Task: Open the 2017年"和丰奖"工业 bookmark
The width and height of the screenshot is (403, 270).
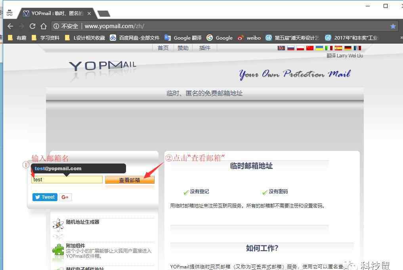Action: (x=351, y=38)
